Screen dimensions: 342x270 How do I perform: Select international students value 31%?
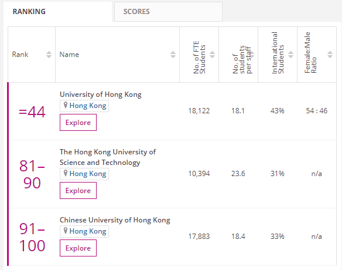coord(278,174)
